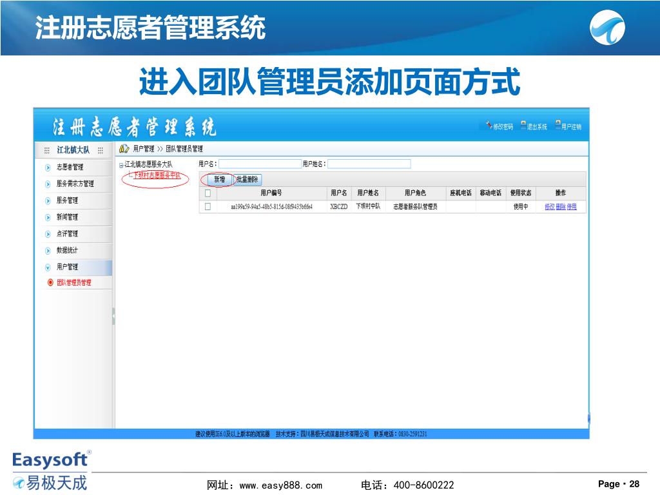Click the 使用状态 column header

(x=521, y=193)
